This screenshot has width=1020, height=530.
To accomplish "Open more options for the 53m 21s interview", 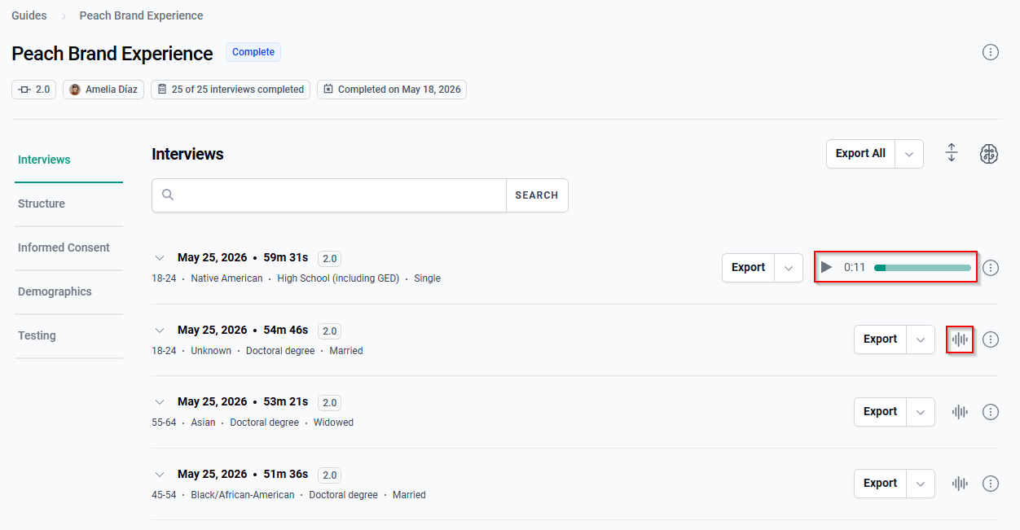I will (991, 412).
